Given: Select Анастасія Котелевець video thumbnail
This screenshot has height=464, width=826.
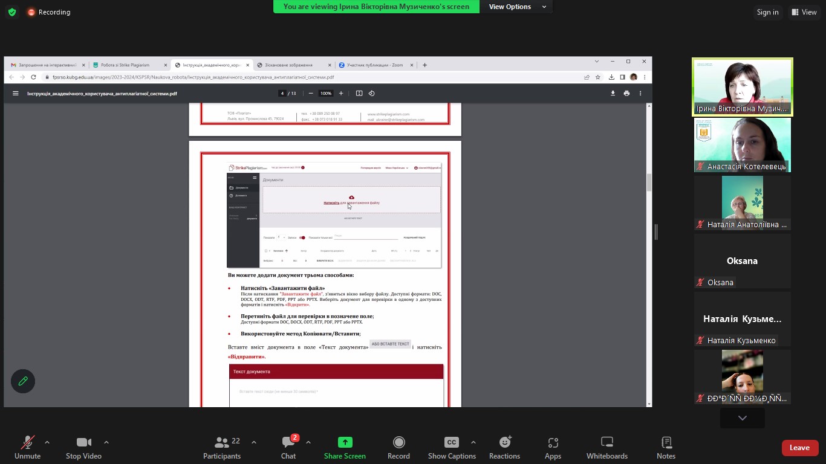Looking at the screenshot, I should click(x=742, y=145).
